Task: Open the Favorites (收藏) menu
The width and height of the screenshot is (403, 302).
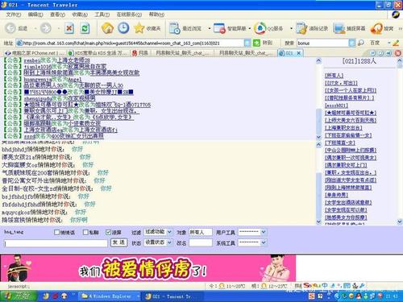Action: point(80,14)
